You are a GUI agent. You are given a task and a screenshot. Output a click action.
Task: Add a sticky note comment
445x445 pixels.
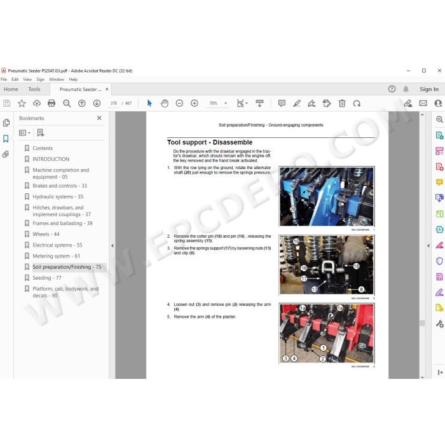(x=282, y=103)
